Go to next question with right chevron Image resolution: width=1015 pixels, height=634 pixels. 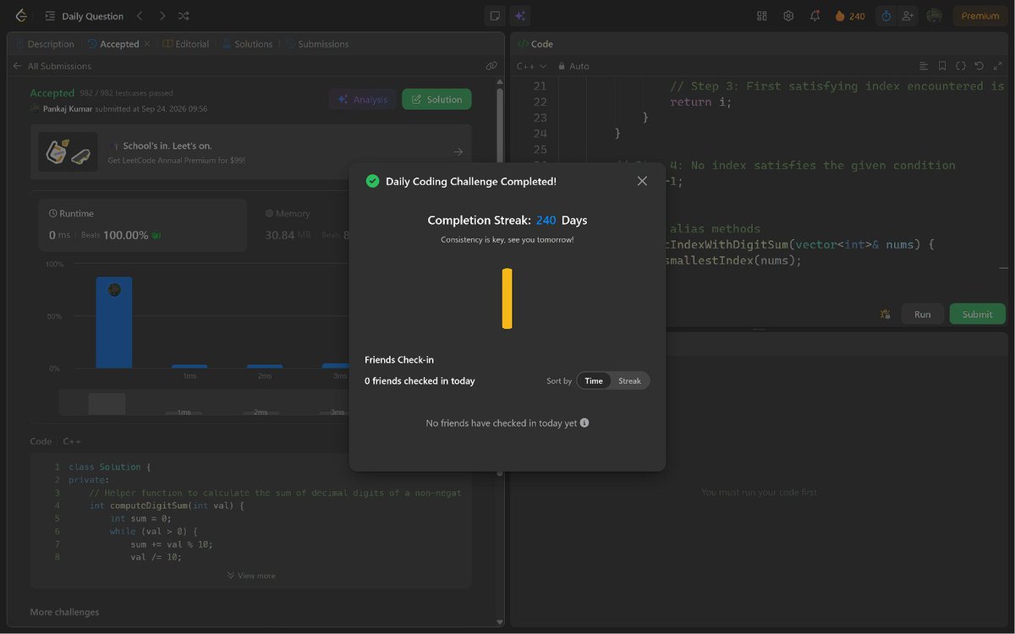(162, 16)
